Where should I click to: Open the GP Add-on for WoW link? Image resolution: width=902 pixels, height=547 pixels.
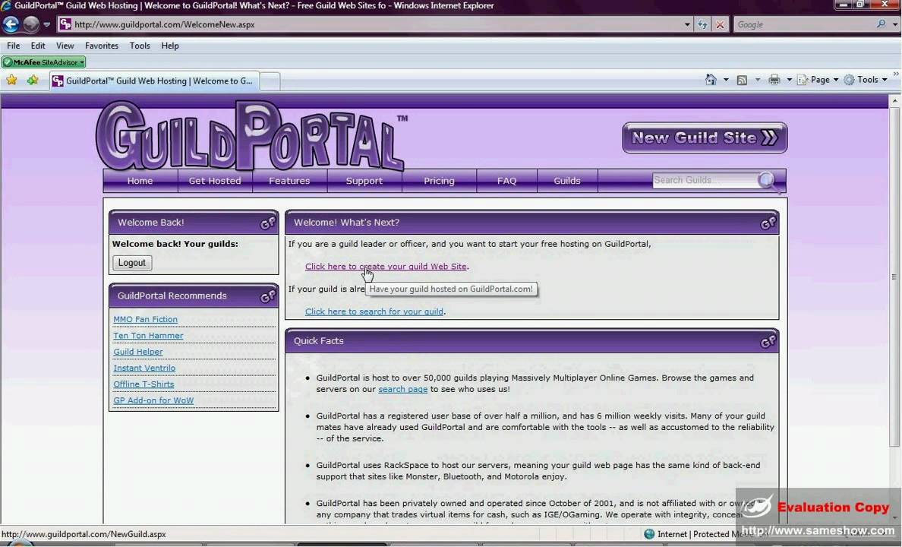click(153, 400)
